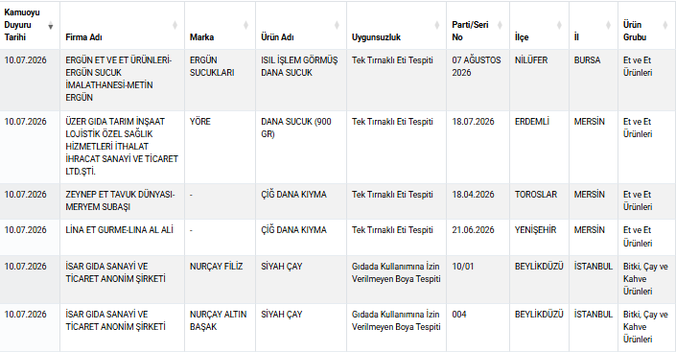Click ÜZER GIDA TARIM firm name cell

point(122,147)
